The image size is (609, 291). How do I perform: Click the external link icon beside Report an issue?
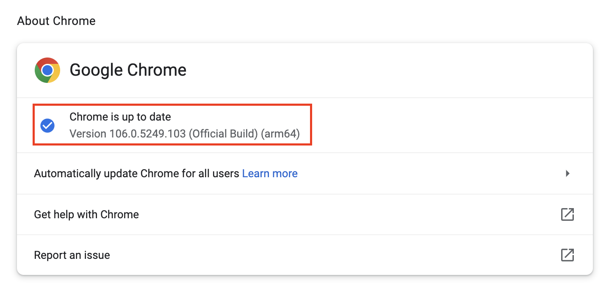point(567,255)
